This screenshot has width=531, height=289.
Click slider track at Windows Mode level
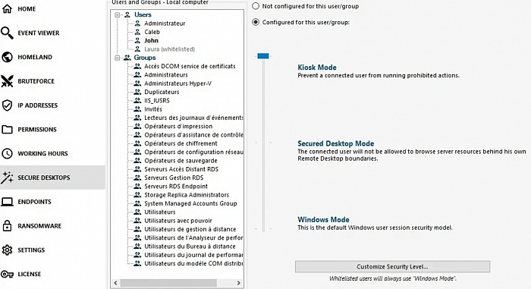pos(263,228)
